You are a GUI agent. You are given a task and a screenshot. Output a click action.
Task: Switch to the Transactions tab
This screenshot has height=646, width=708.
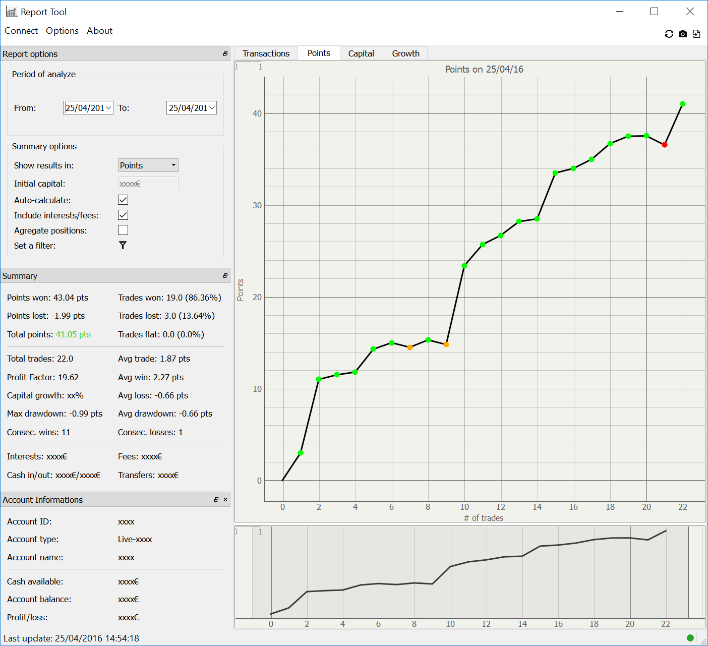(266, 53)
